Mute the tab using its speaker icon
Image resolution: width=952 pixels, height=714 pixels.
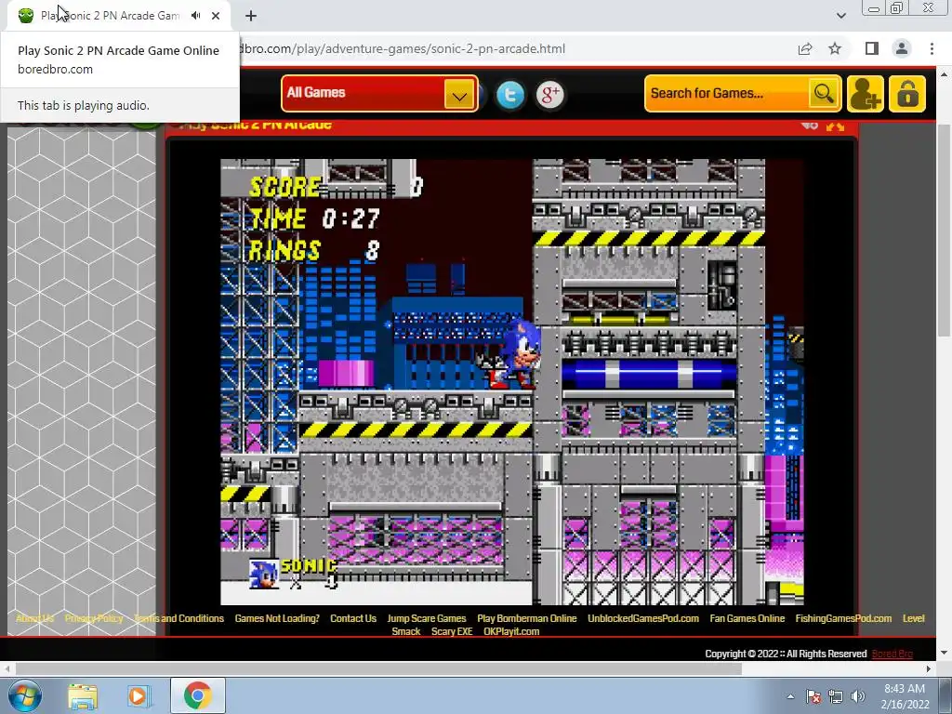tap(195, 16)
